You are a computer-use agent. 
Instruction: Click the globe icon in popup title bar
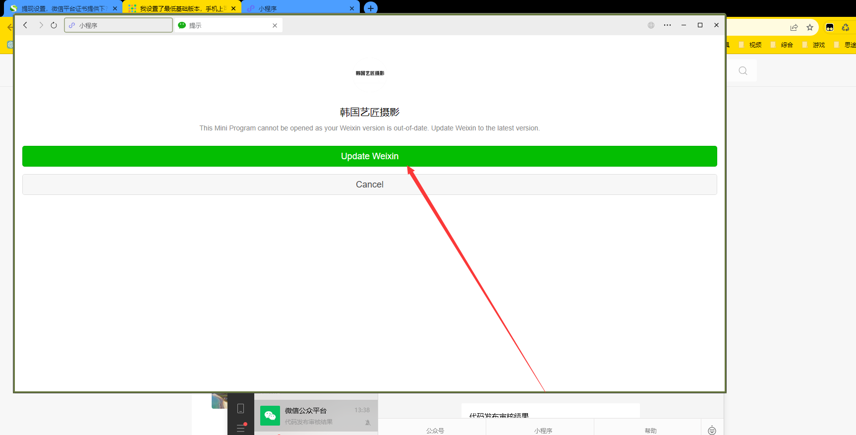tap(651, 25)
